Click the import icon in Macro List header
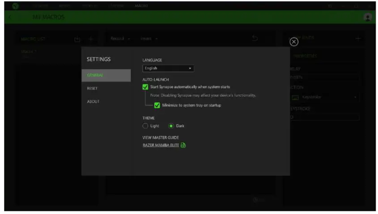This screenshot has height=214, width=378. (x=77, y=39)
